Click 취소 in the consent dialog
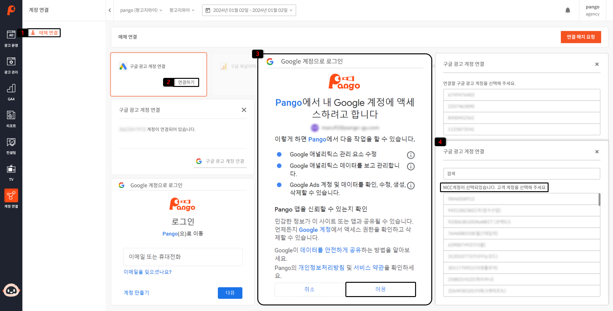This screenshot has height=311, width=613. point(309,289)
